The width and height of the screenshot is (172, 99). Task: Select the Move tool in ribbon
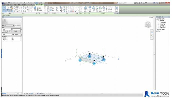tap(61, 11)
